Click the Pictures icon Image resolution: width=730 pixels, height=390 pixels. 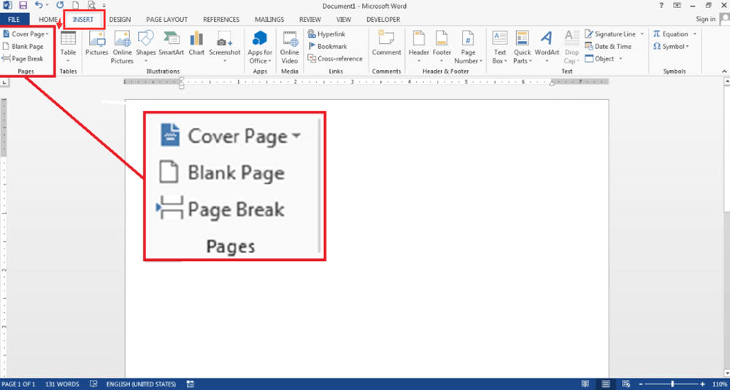[x=96, y=44]
